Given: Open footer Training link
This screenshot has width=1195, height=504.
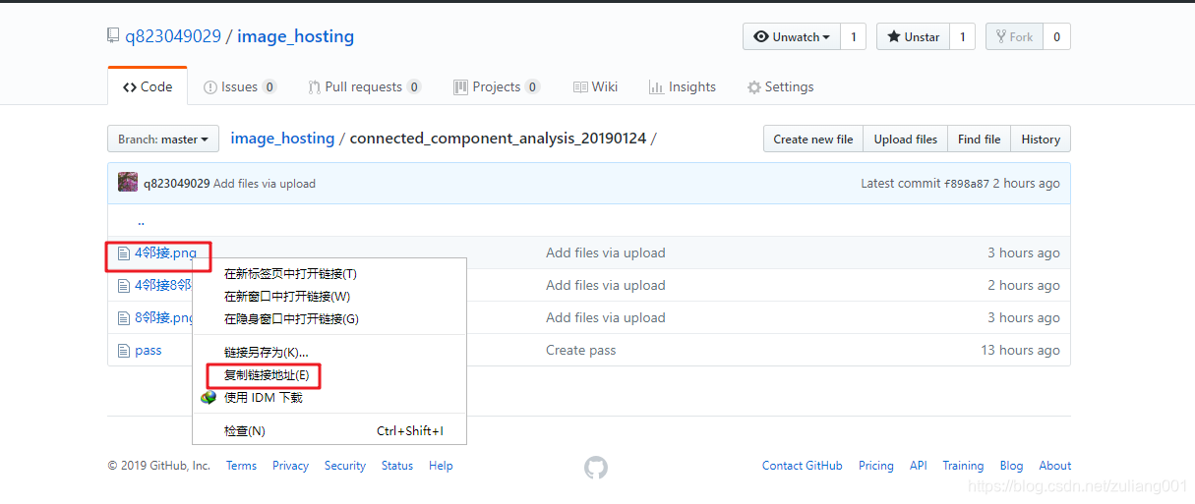Looking at the screenshot, I should pyautogui.click(x=963, y=466).
